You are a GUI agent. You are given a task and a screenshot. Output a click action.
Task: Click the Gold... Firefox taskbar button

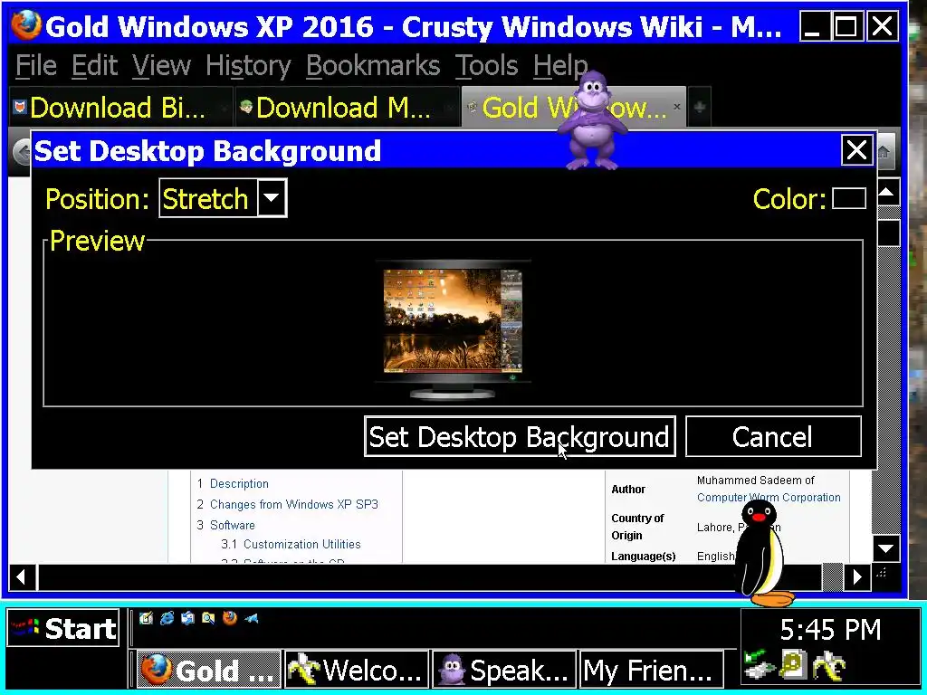point(209,671)
